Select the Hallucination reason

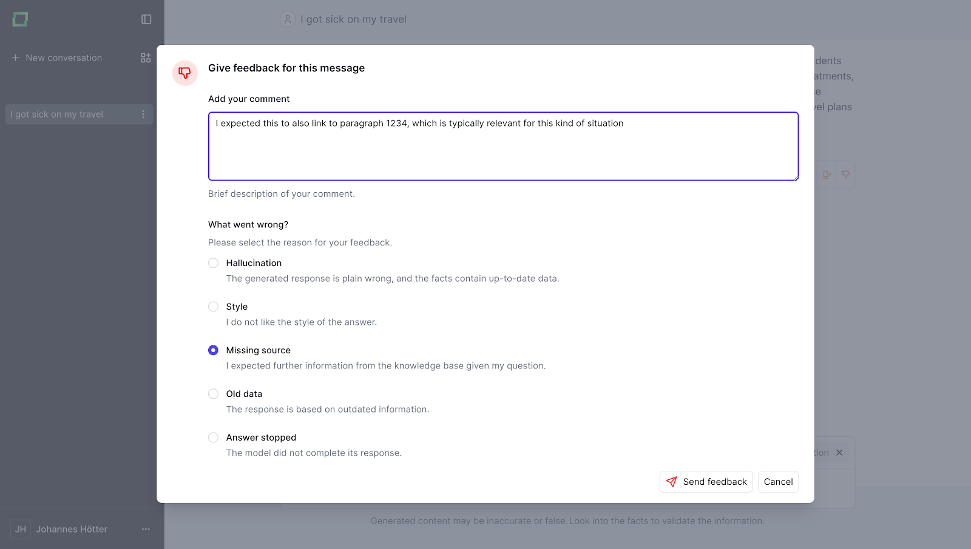coord(213,263)
